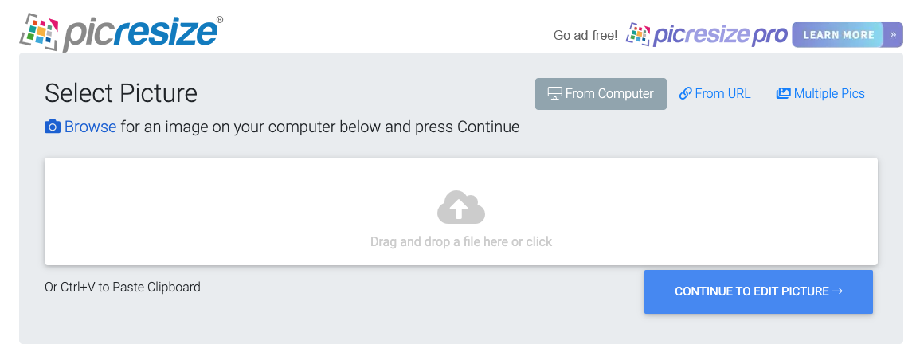
Task: Click the monitor icon in From Computer
Action: coord(554,93)
